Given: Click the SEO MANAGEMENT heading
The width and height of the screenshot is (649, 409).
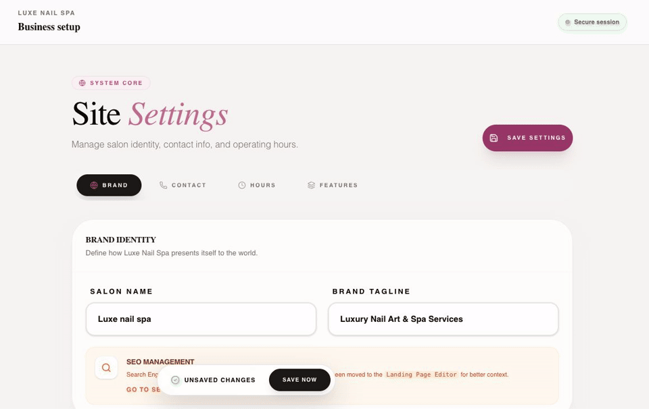Looking at the screenshot, I should pyautogui.click(x=160, y=362).
